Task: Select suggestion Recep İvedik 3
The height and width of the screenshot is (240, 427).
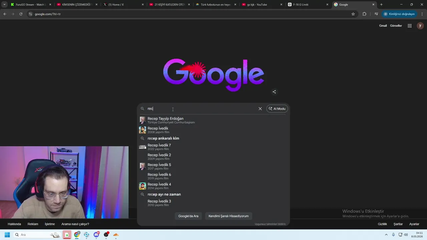Action: point(213,203)
